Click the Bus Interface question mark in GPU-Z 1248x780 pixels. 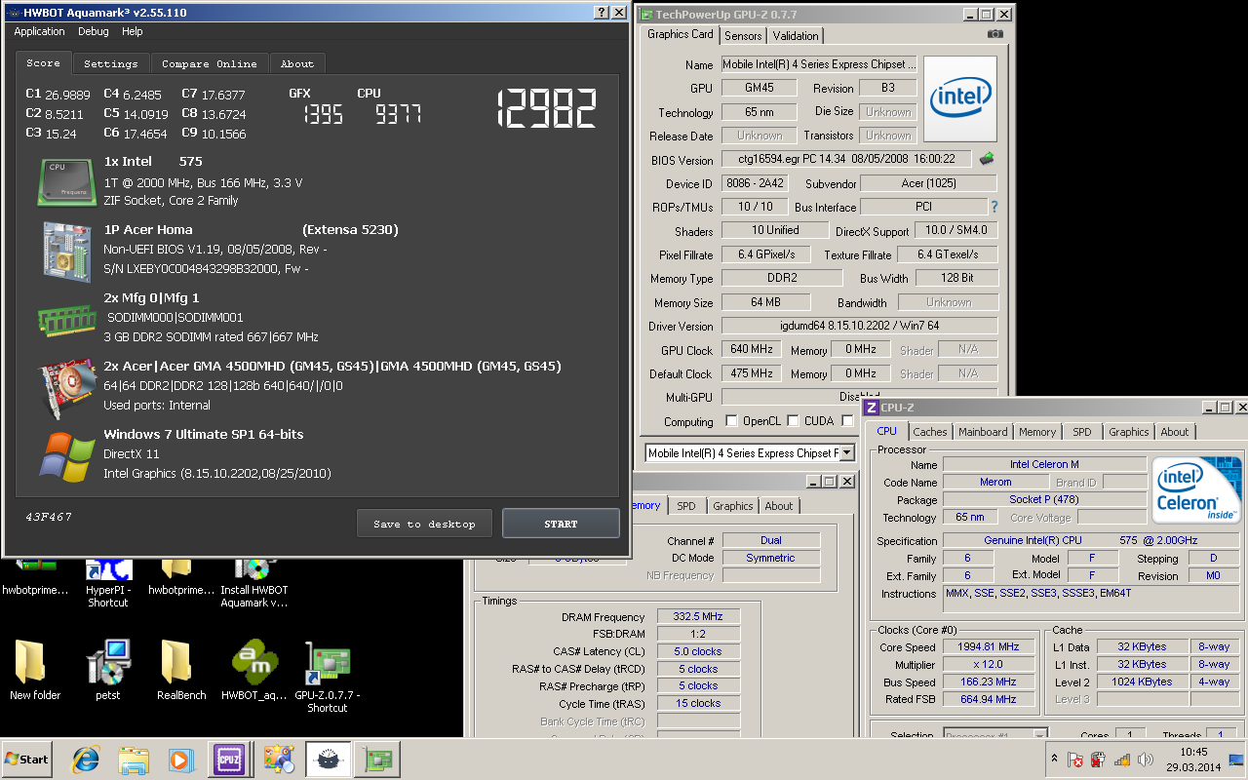click(994, 207)
